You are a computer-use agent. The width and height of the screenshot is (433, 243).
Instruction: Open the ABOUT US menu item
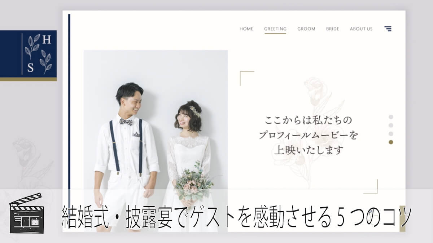(361, 29)
